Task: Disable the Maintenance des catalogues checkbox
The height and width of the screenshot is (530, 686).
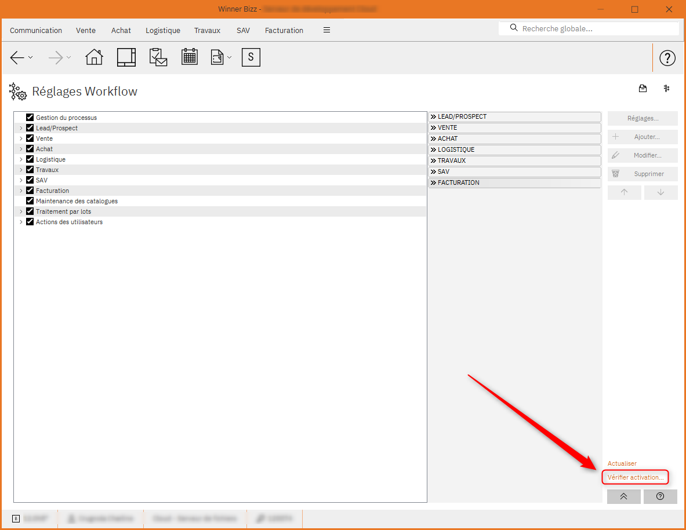Action: click(x=30, y=200)
